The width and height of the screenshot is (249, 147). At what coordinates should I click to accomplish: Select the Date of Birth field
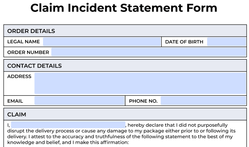coord(226,42)
